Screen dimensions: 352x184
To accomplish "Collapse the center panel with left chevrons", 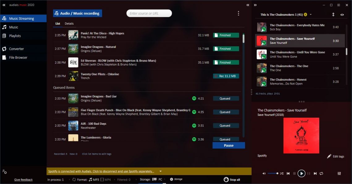I will [248, 5].
